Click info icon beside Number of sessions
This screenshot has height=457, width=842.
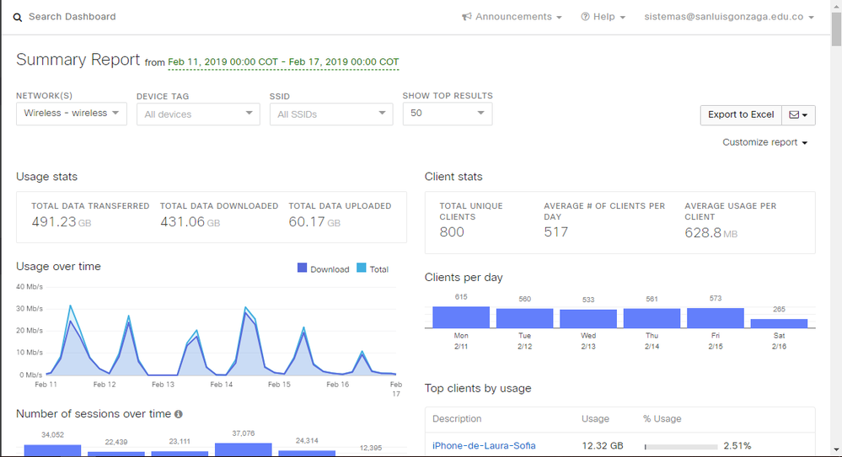click(178, 414)
